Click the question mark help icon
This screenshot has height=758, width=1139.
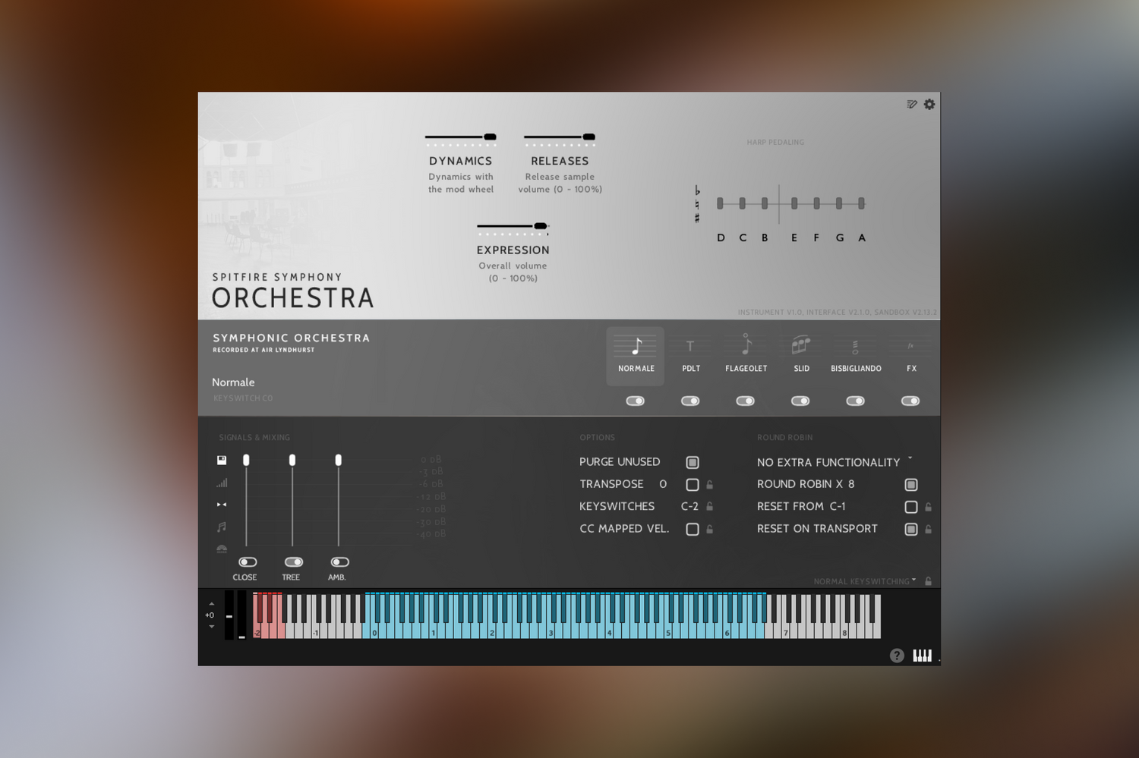[x=897, y=656]
